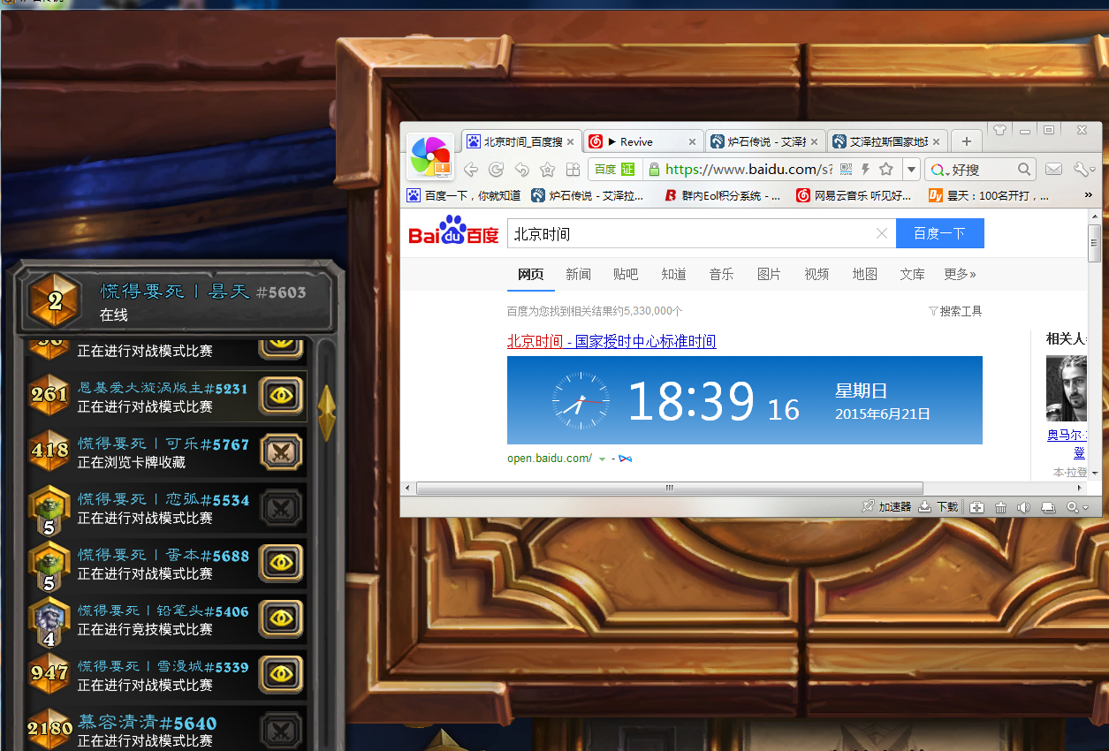This screenshot has height=751, width=1109.
Task: Switch to the 炉石传说 - 艾泽 browser tab
Action: 766,141
